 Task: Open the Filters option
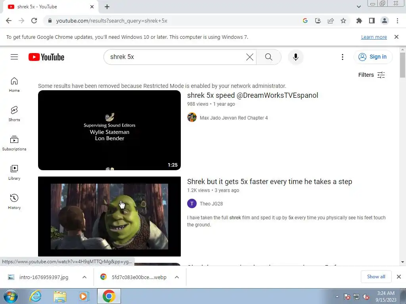(371, 75)
